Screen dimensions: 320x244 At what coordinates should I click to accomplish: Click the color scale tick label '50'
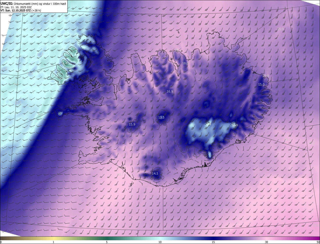pos(318,242)
